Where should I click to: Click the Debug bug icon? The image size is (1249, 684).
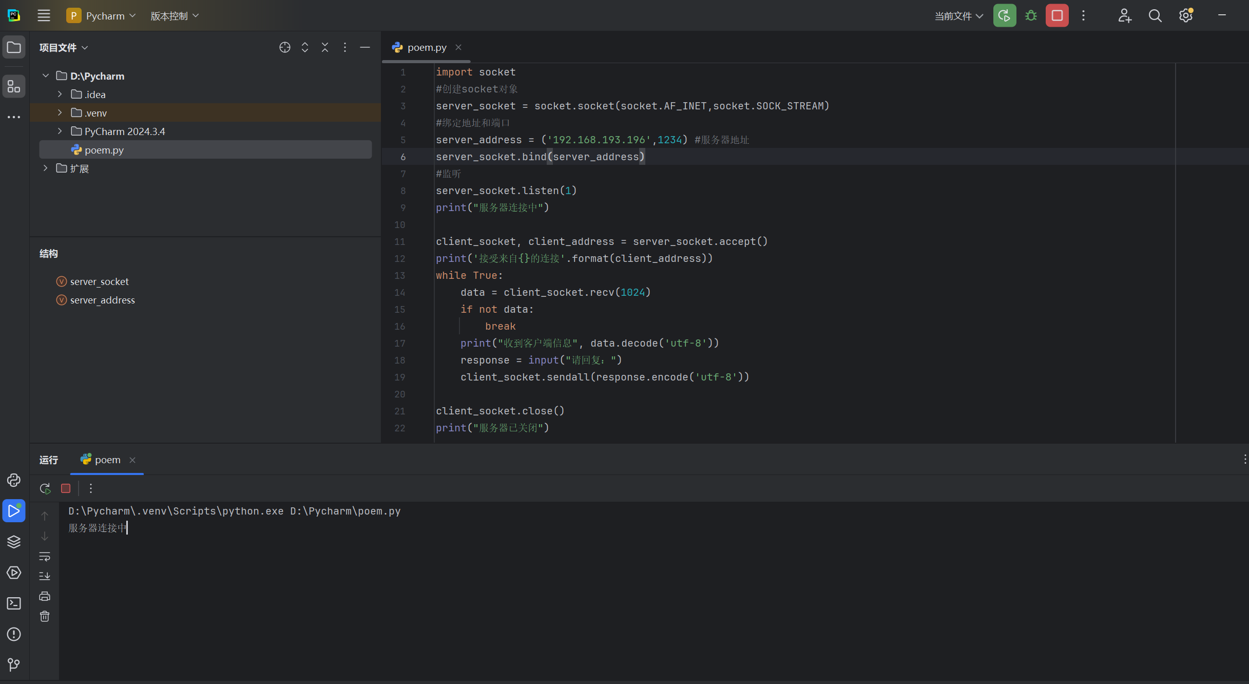[1030, 16]
